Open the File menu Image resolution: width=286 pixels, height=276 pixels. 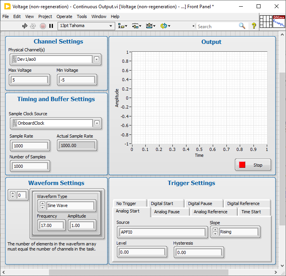[5, 16]
